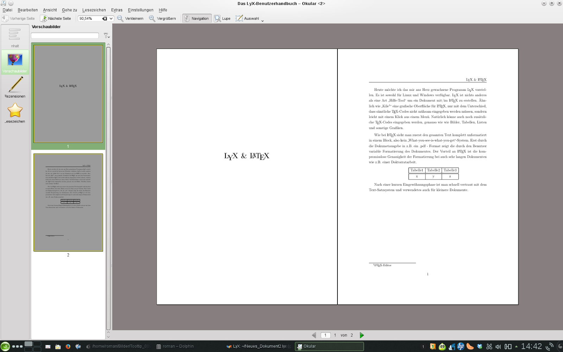Click the thumbnail panel vertical scrollbar
Image resolution: width=563 pixels, height=352 pixels.
point(108,188)
